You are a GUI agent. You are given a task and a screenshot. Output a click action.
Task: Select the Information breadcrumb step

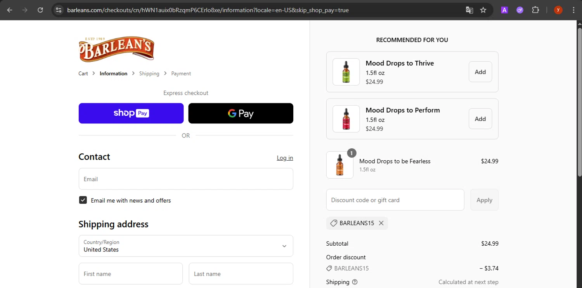pyautogui.click(x=113, y=73)
